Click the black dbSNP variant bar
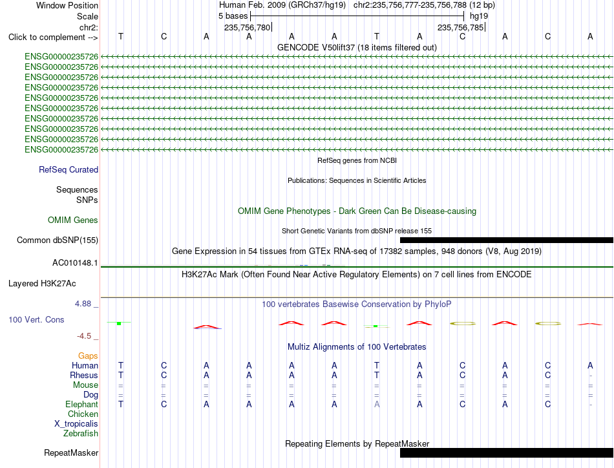 507,240
